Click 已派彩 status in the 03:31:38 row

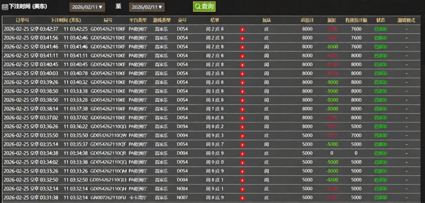[x=381, y=197]
